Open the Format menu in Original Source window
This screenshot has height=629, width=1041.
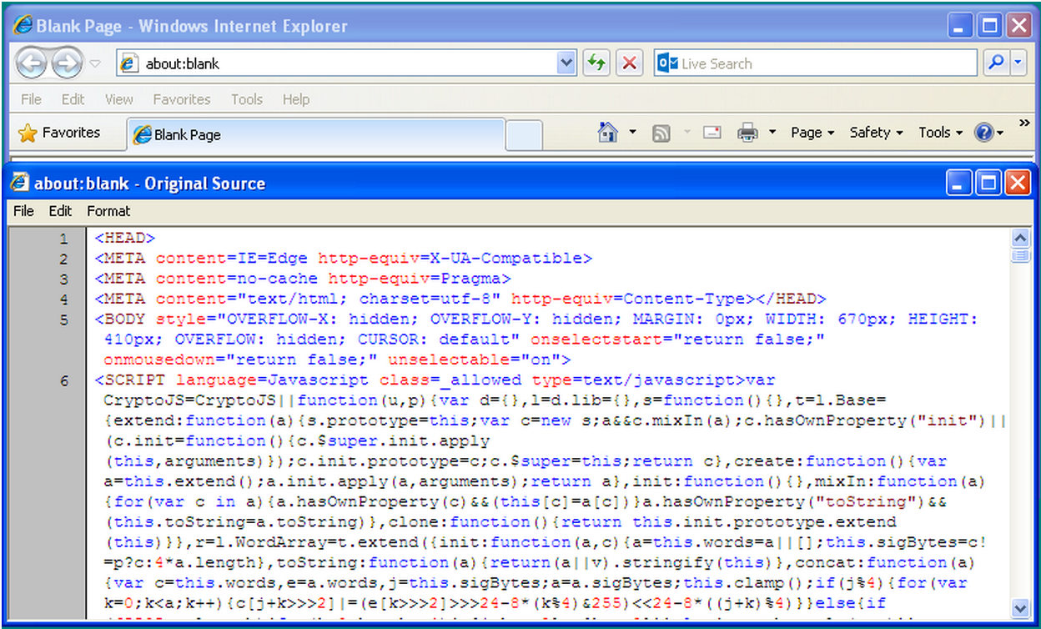point(108,211)
